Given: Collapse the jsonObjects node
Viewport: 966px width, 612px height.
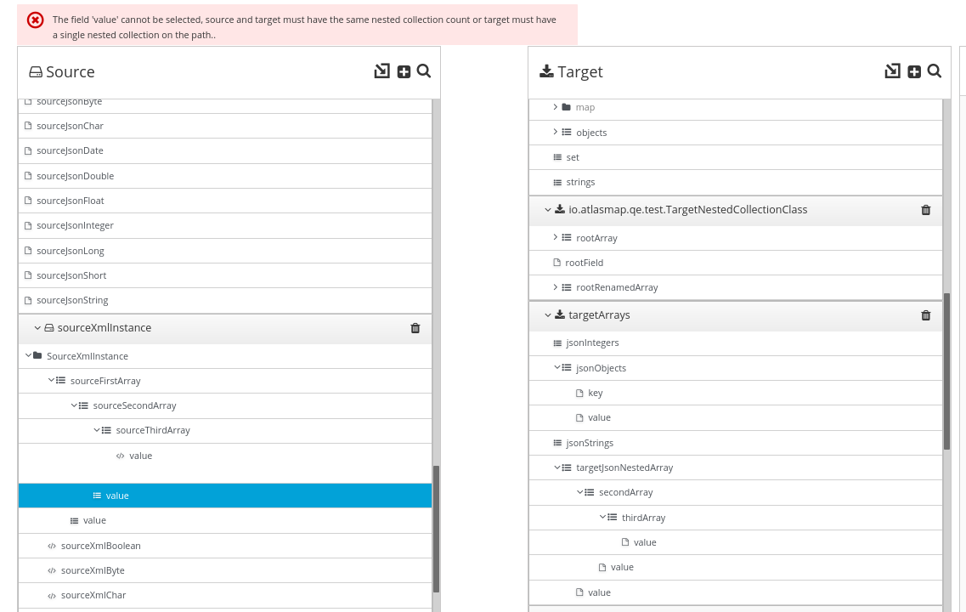Looking at the screenshot, I should (557, 367).
